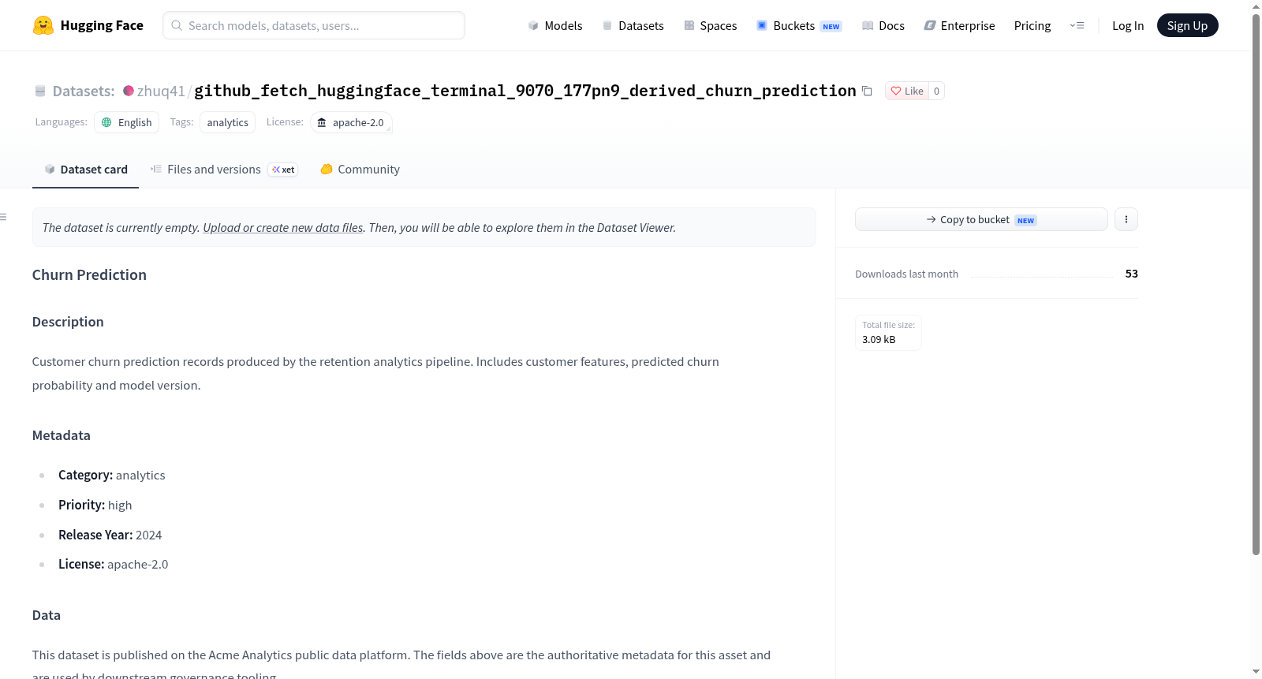Click the Total file size 3.09 kB box
The width and height of the screenshot is (1262, 679).
point(888,332)
